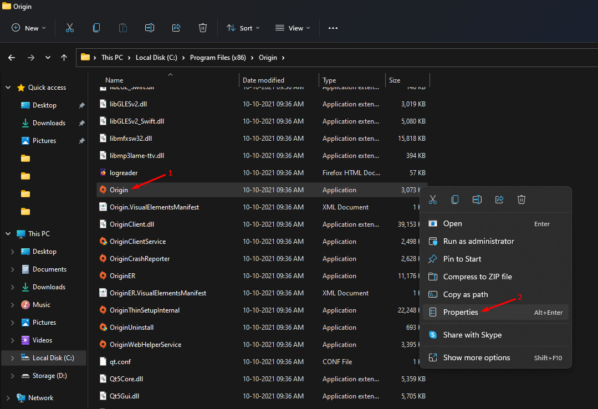Select Share with Skype
The image size is (598, 409).
[495, 335]
